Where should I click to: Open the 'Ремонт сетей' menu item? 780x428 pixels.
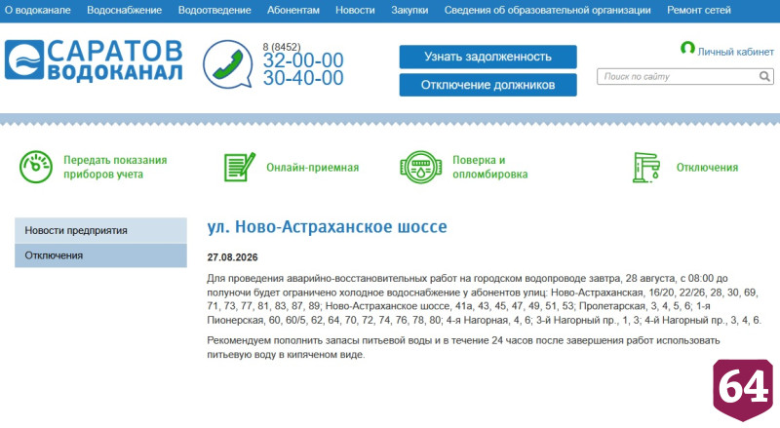coord(699,10)
